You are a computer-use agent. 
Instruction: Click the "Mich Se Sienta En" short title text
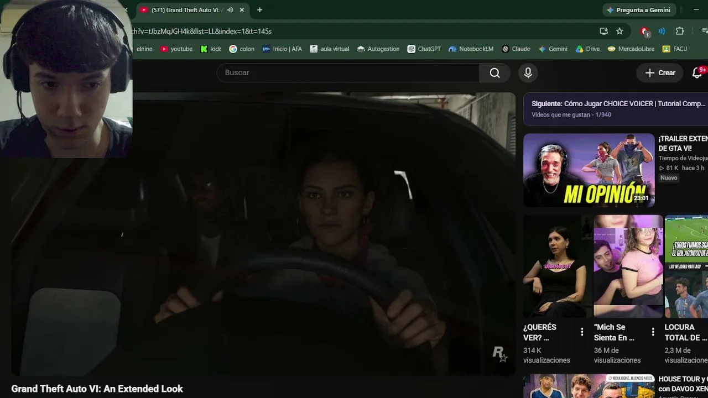click(614, 332)
